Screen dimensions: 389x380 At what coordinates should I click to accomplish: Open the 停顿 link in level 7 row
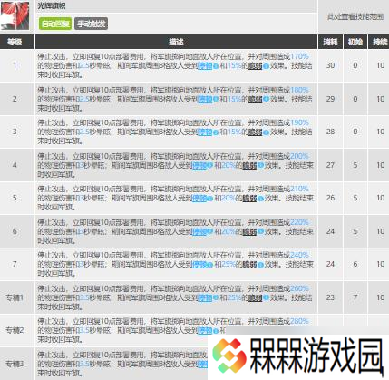coord(199,265)
